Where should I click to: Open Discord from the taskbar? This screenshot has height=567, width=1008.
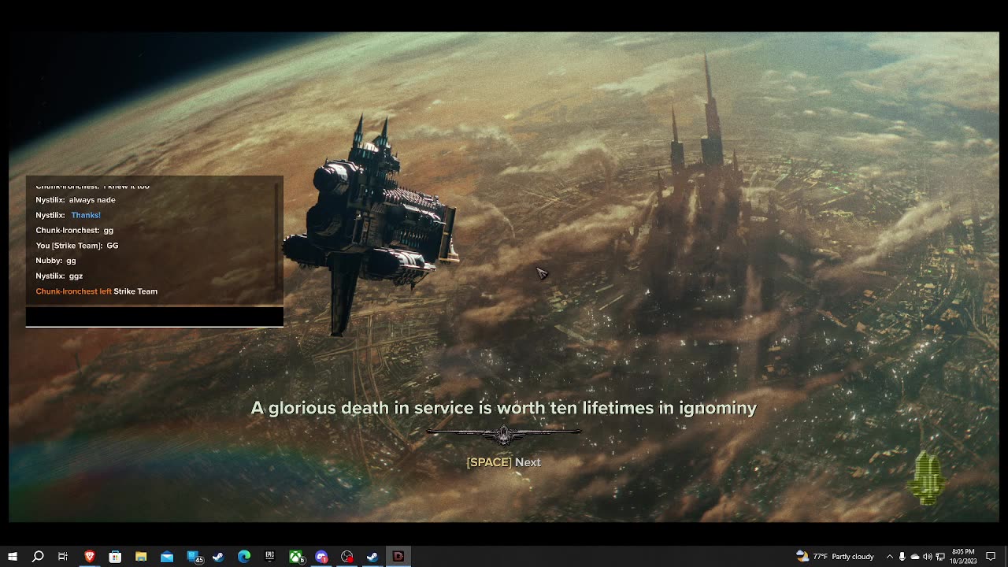[x=321, y=557]
